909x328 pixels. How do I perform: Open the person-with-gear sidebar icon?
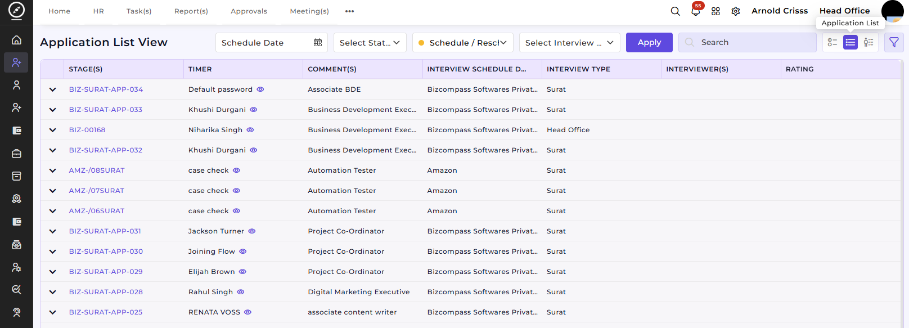16,267
